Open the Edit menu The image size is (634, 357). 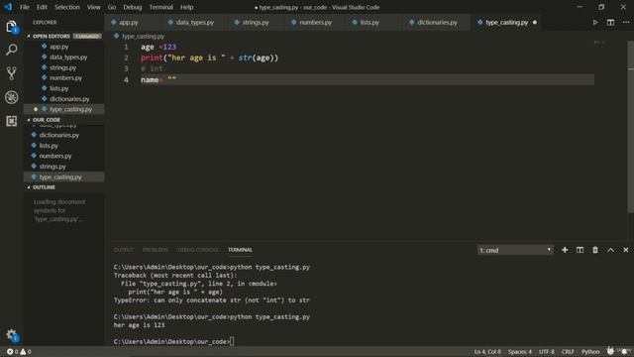pos(42,7)
